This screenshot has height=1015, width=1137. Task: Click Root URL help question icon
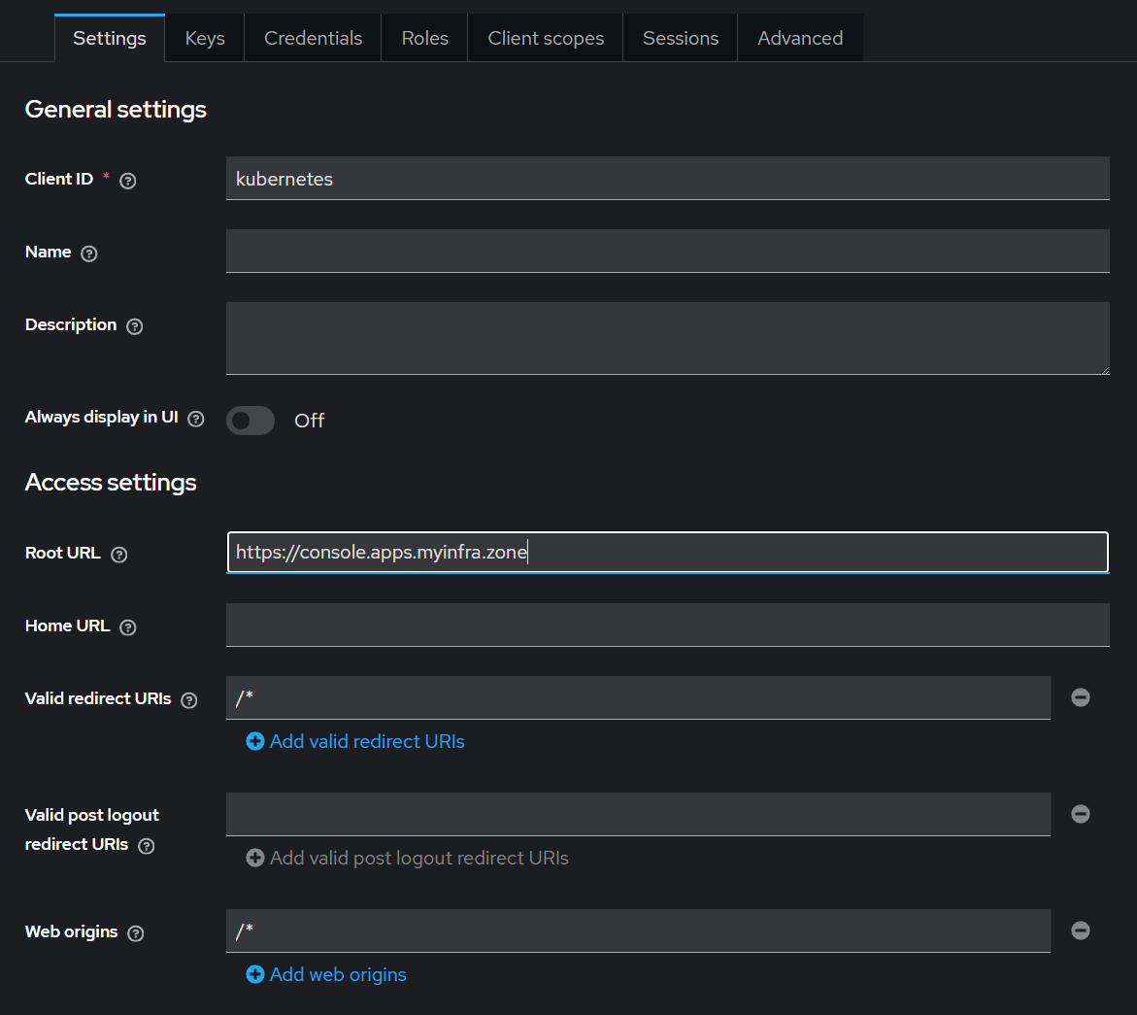point(119,555)
